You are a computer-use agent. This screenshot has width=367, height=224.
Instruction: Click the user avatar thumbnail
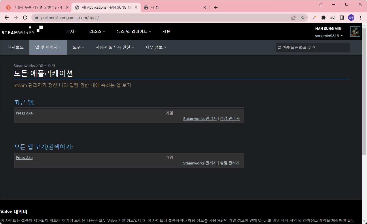355,32
